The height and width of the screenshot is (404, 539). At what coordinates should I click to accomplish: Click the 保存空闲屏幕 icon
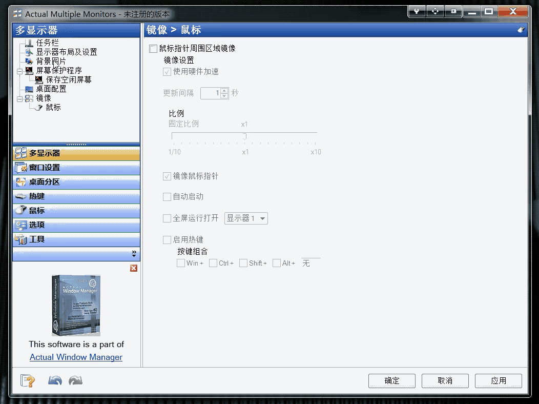pos(39,80)
